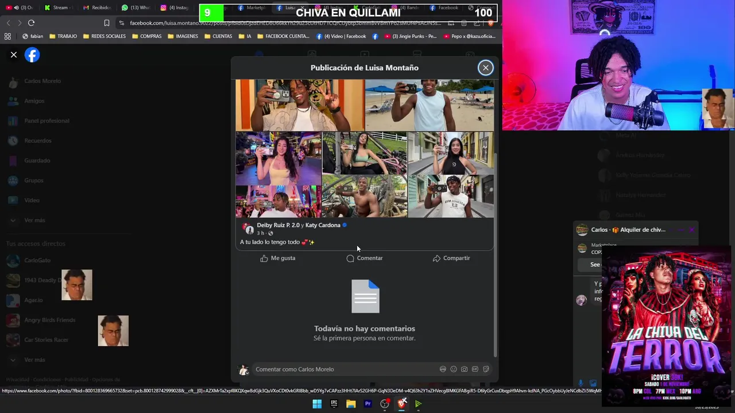The width and height of the screenshot is (735, 413).
Task: Reload the page in the browser
Action: [x=31, y=23]
